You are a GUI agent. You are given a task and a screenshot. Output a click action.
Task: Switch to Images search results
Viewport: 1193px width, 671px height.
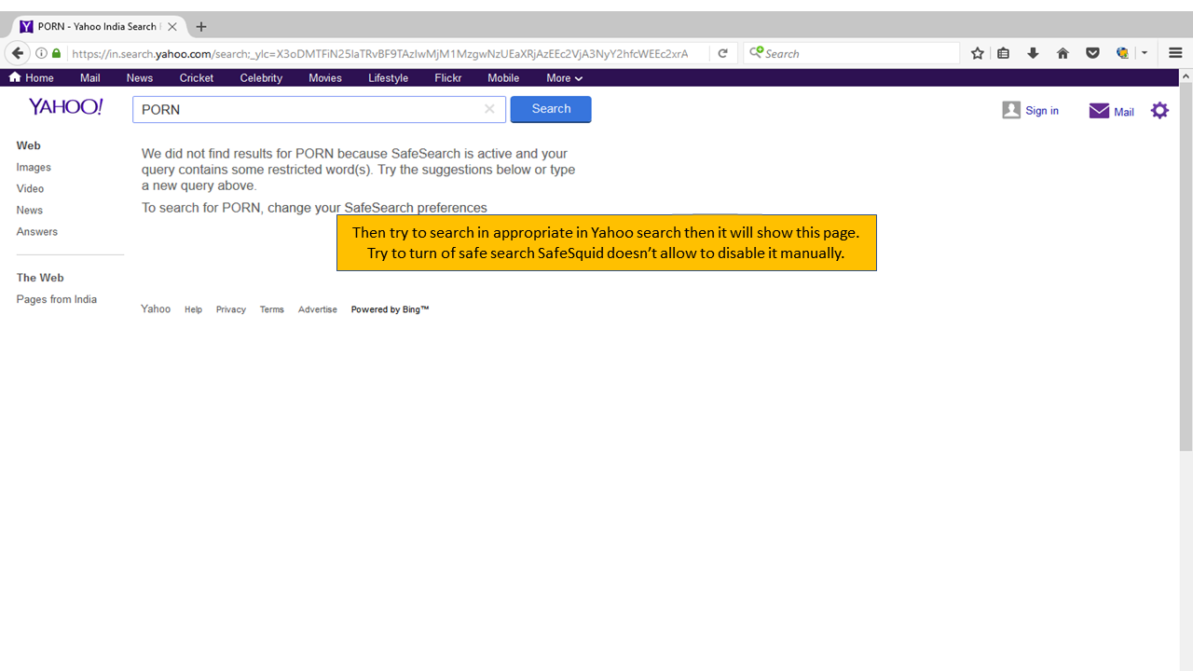click(x=34, y=168)
